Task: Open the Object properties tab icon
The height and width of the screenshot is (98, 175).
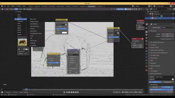Action: tap(147, 48)
